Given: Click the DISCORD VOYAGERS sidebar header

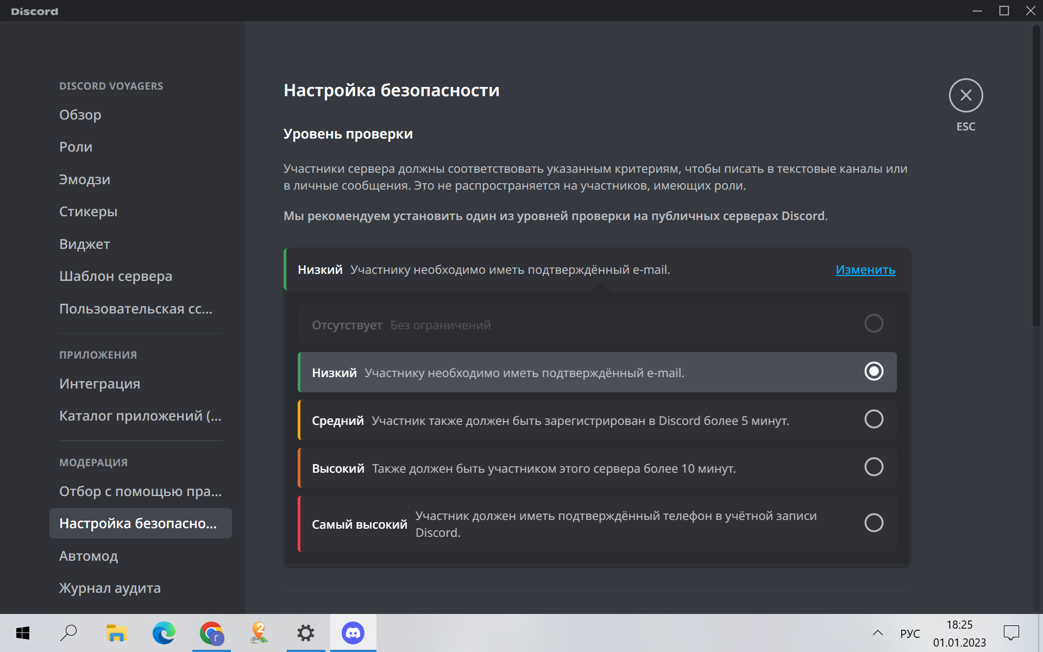Looking at the screenshot, I should click(x=111, y=86).
